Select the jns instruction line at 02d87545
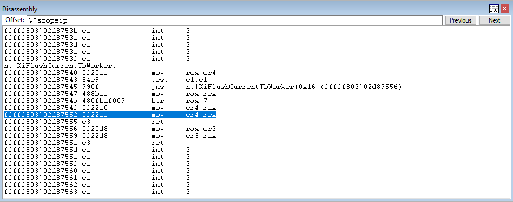The width and height of the screenshot is (513, 202). (x=203, y=87)
